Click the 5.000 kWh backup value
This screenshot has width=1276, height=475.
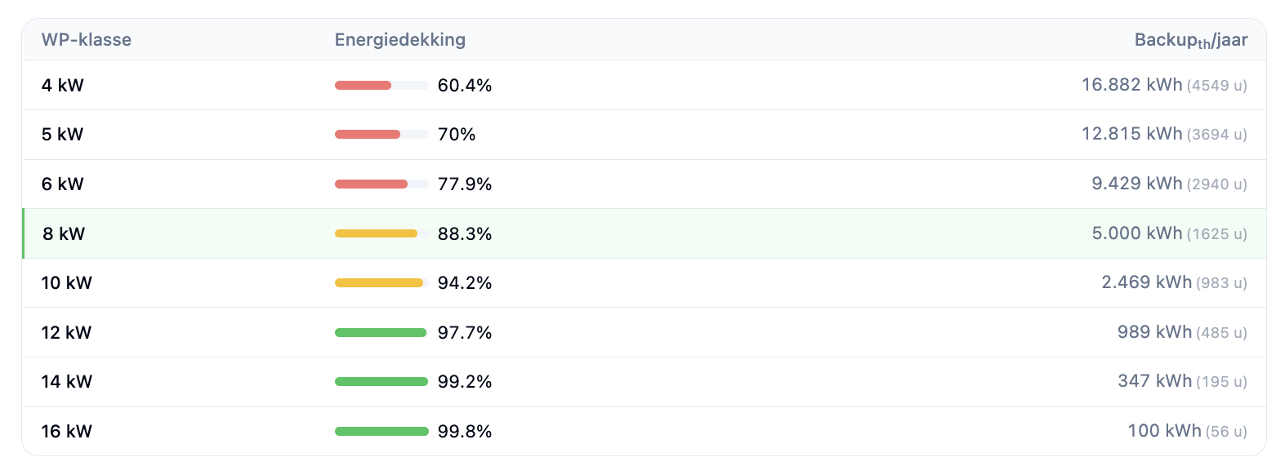1137,233
